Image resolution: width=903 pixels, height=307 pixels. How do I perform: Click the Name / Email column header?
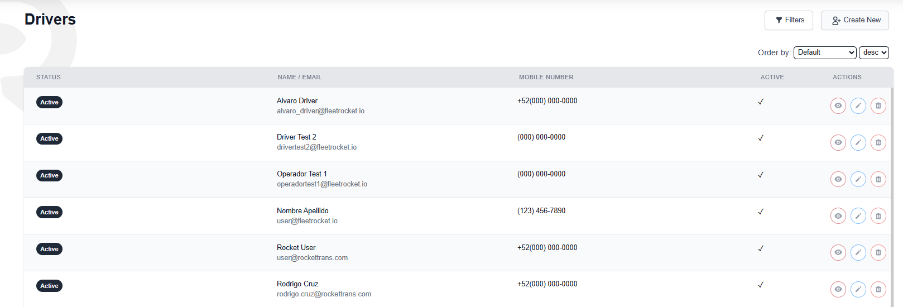click(x=300, y=77)
